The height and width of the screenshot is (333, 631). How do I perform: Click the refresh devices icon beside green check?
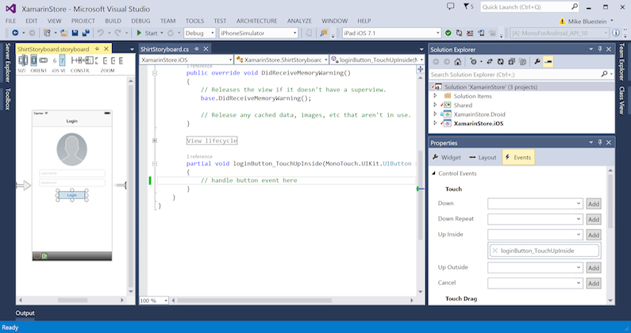click(x=459, y=33)
